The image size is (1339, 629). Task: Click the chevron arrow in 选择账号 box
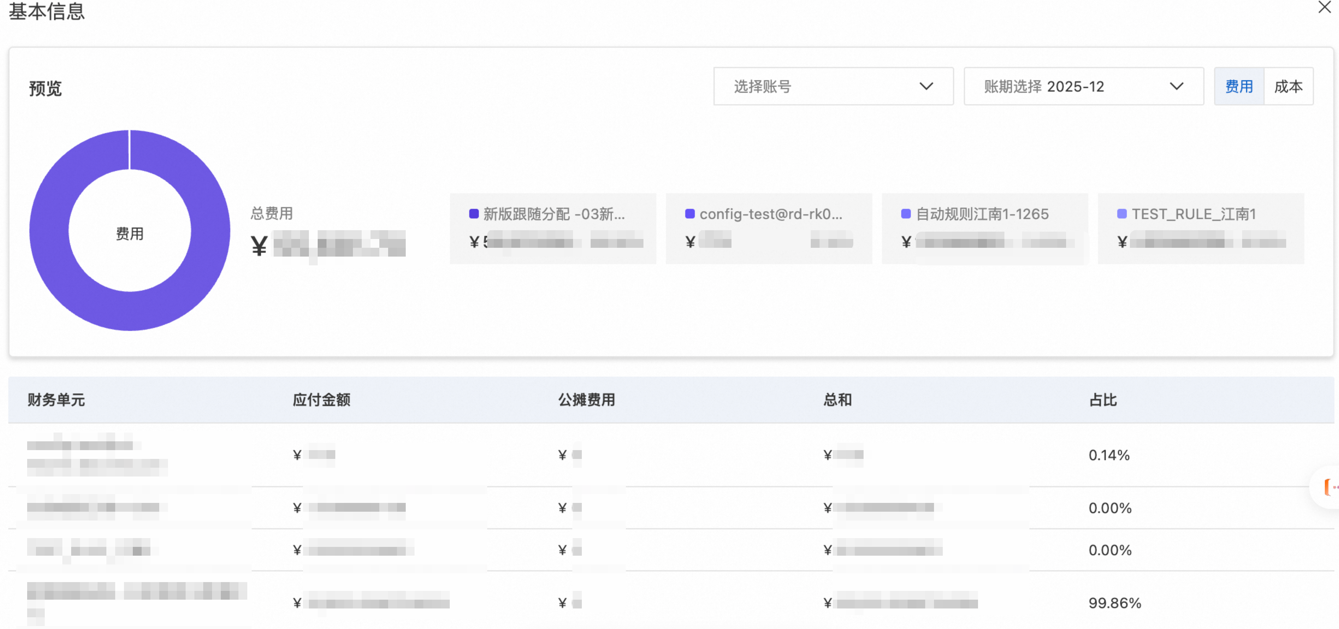pyautogui.click(x=926, y=86)
